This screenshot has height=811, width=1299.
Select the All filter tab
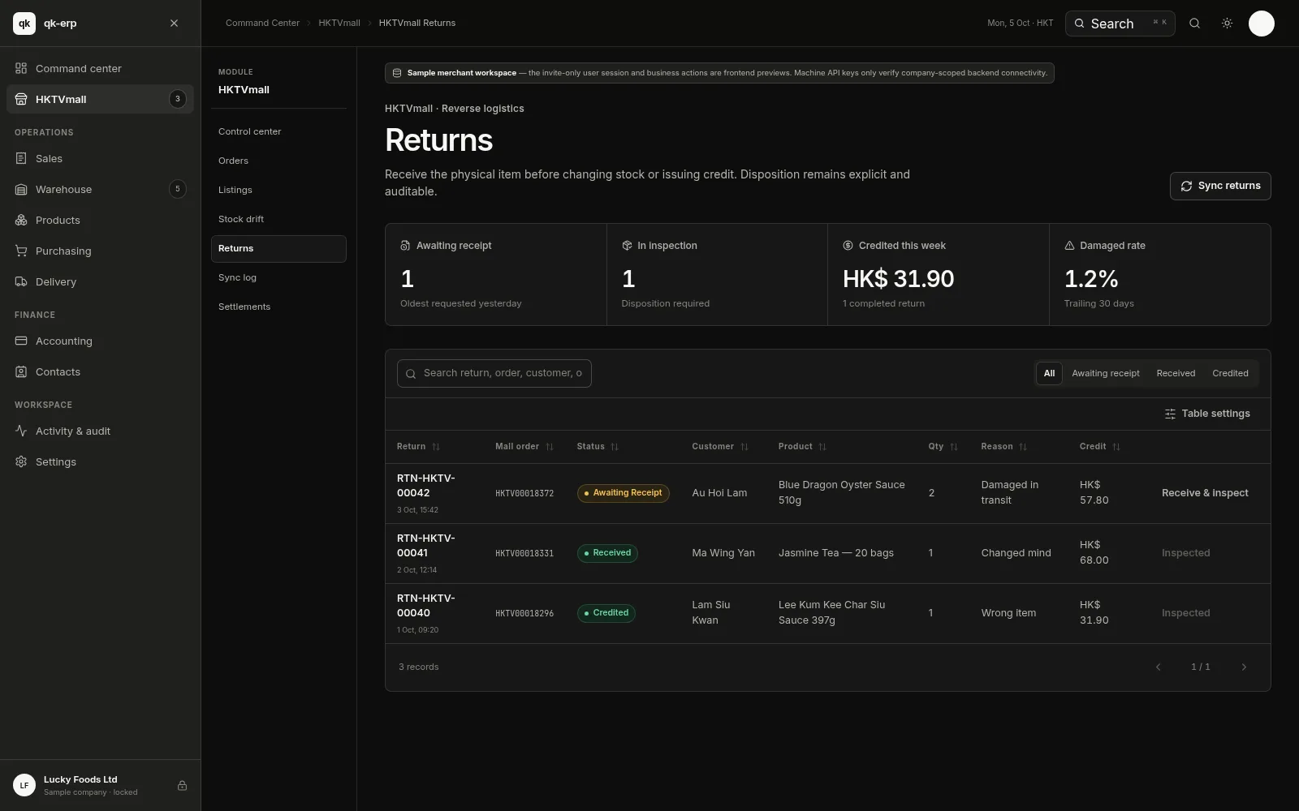(1049, 374)
